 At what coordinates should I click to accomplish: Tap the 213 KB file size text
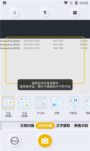(x=84, y=41)
